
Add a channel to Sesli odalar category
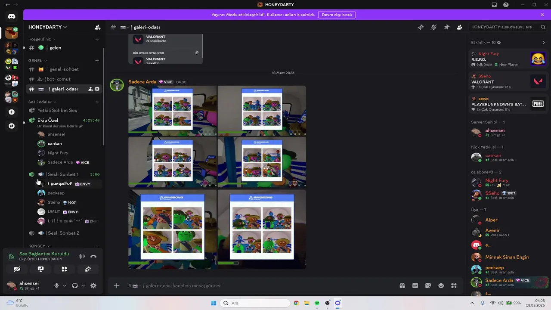pyautogui.click(x=97, y=102)
